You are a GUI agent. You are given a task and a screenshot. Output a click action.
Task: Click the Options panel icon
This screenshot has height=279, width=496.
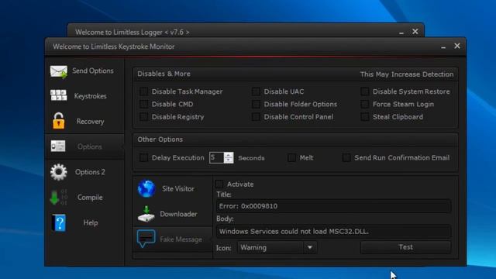(x=58, y=146)
